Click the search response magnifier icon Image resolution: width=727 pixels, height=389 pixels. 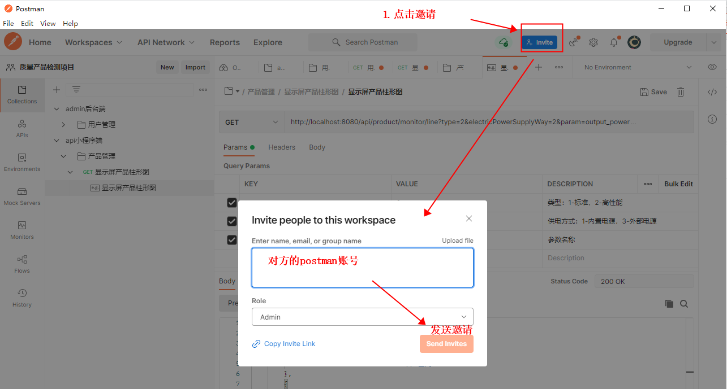[684, 304]
